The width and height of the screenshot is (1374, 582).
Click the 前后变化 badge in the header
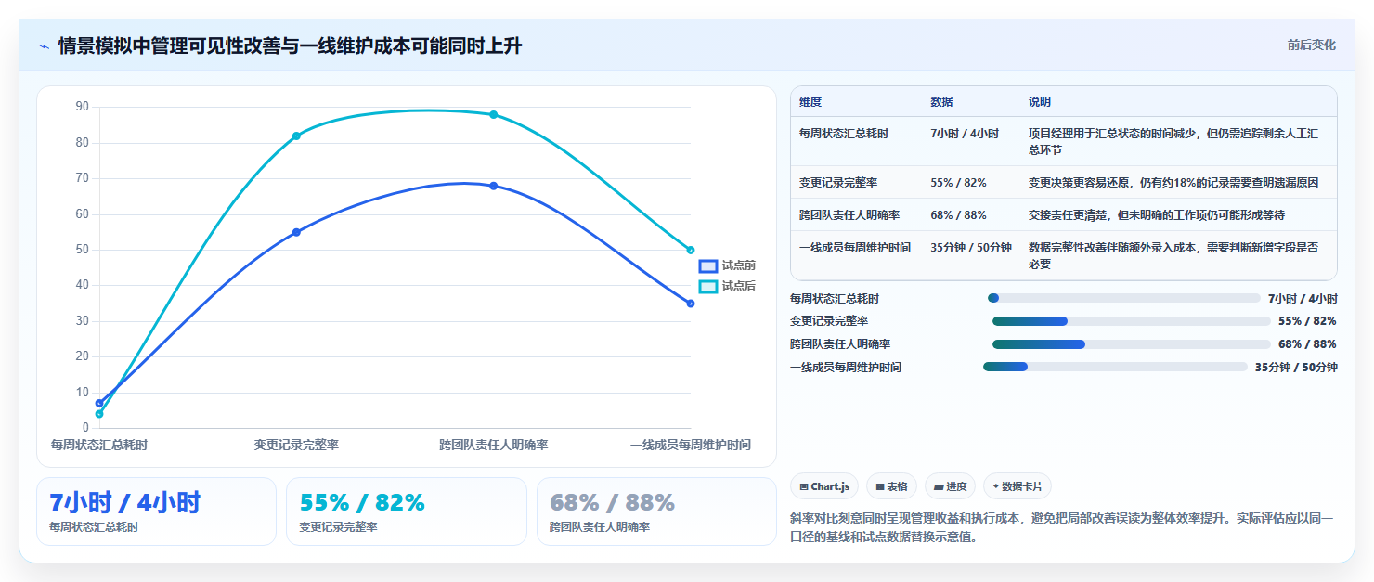1311,45
